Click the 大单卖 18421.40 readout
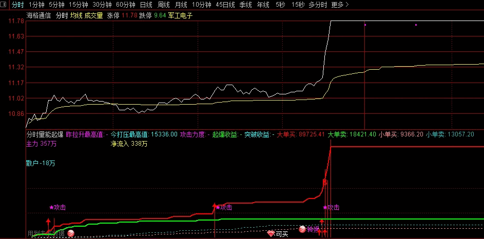Screen dimensions: 484x239 pyautogui.click(x=352, y=134)
